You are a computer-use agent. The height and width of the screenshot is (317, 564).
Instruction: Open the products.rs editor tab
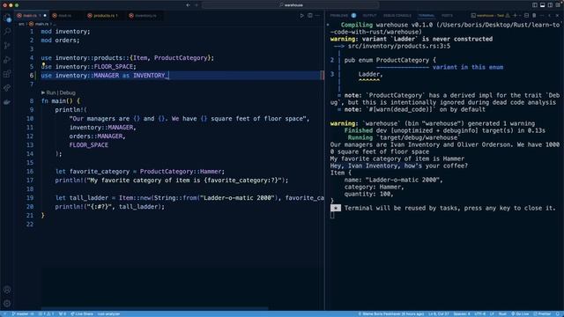tap(104, 16)
